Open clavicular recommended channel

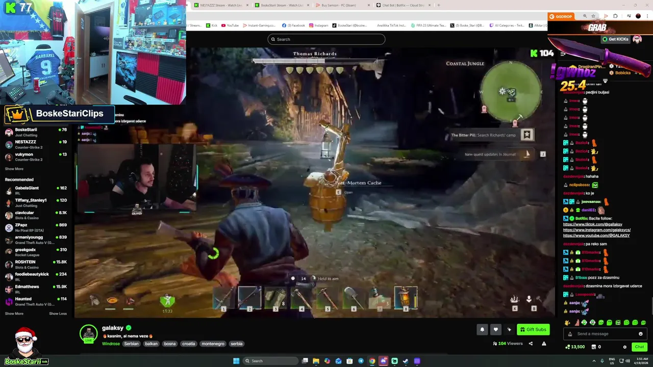[36, 215]
